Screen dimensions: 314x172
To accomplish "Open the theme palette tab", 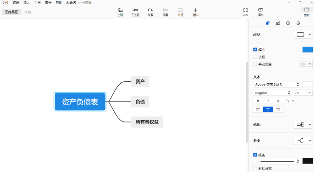I will point(298,23).
